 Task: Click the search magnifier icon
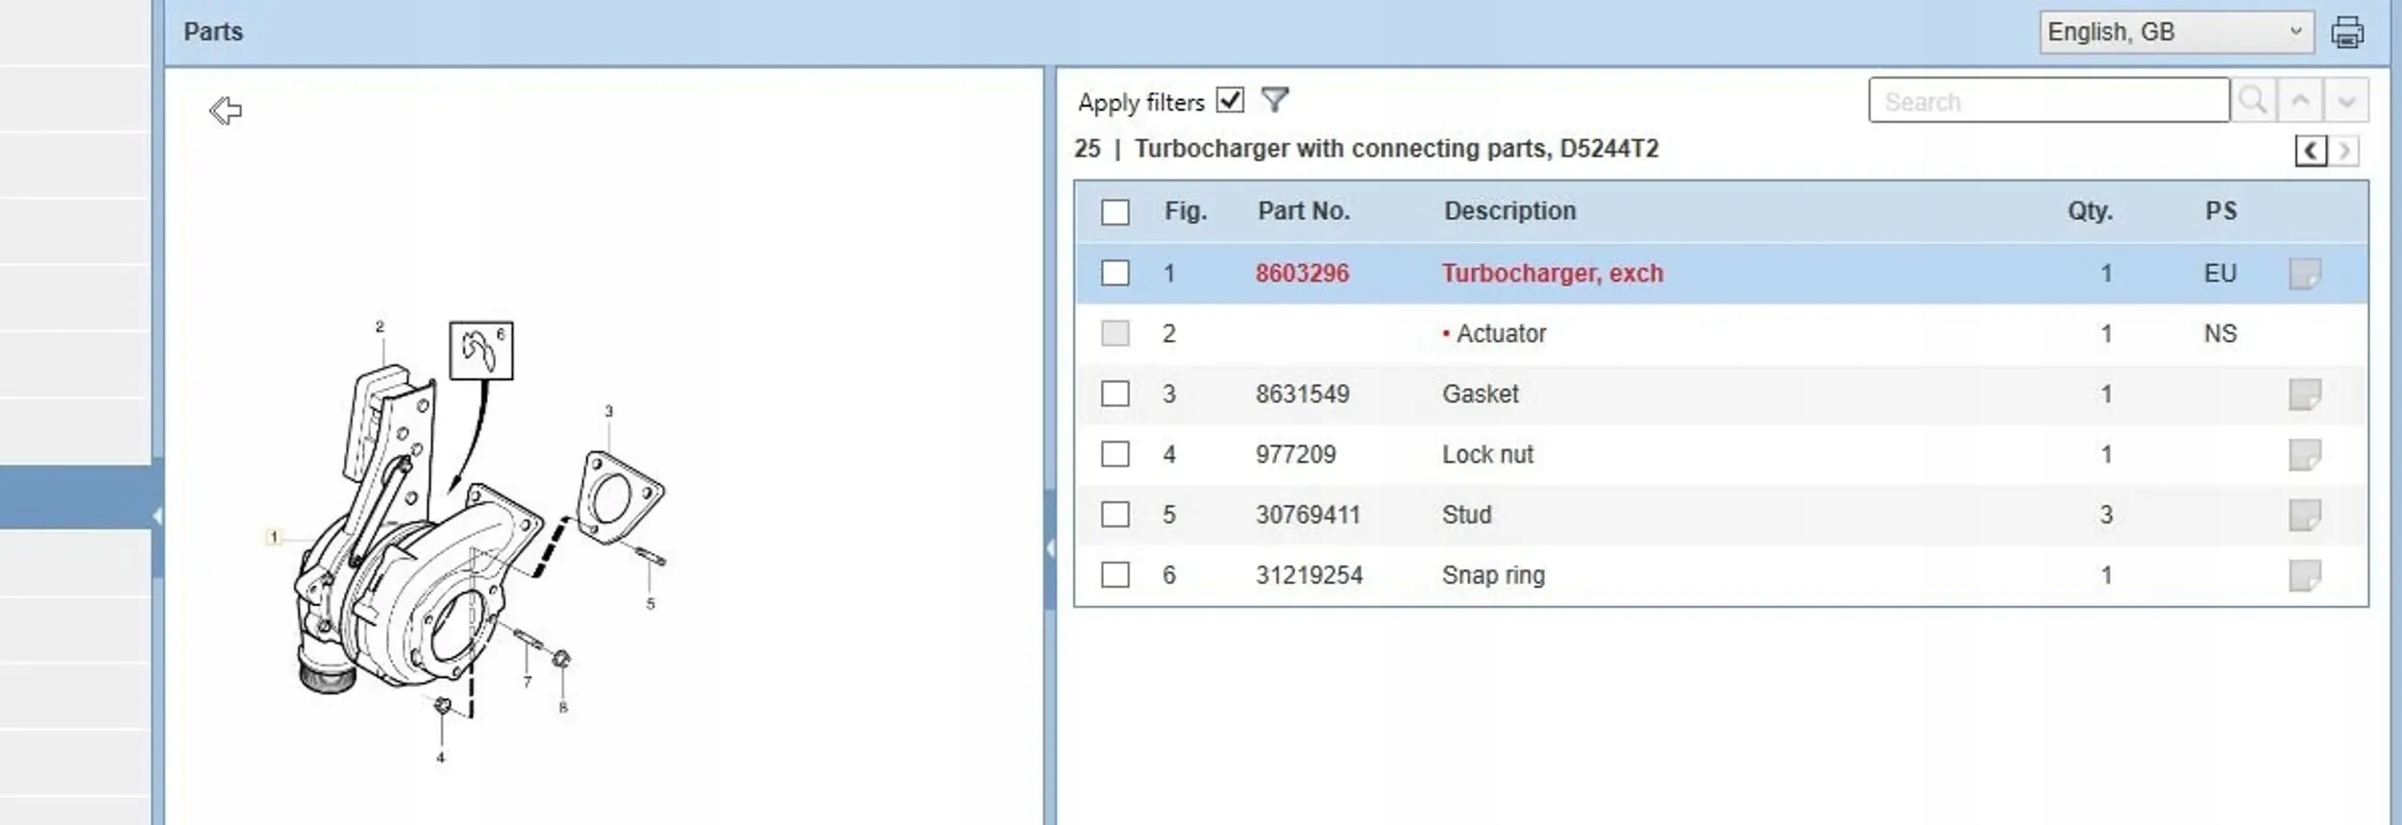[2253, 100]
